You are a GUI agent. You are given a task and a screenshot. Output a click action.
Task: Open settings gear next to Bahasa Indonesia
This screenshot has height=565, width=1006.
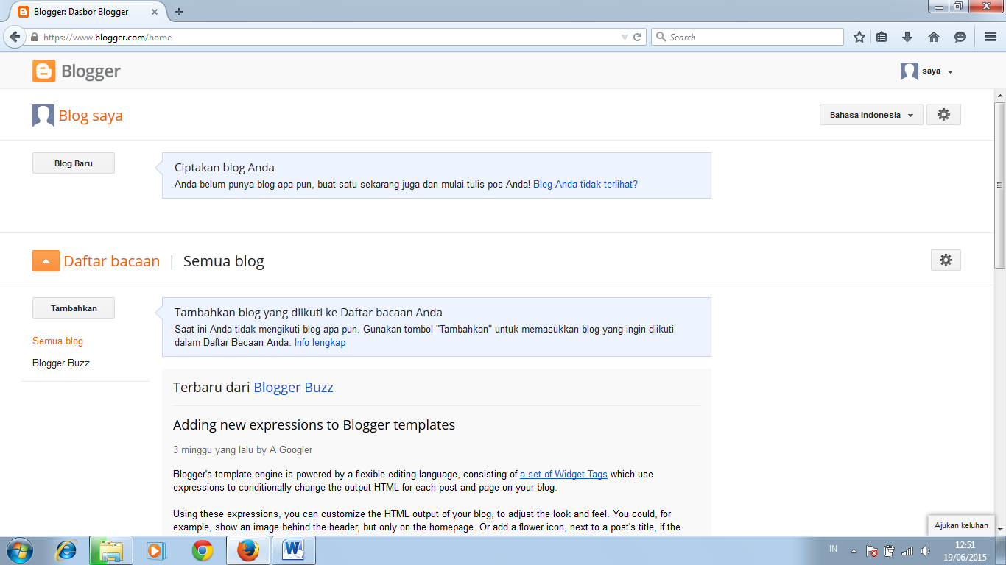tap(943, 115)
